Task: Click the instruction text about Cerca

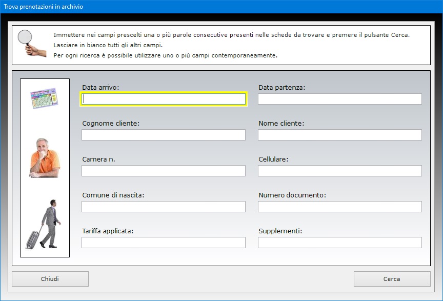Action: click(231, 35)
